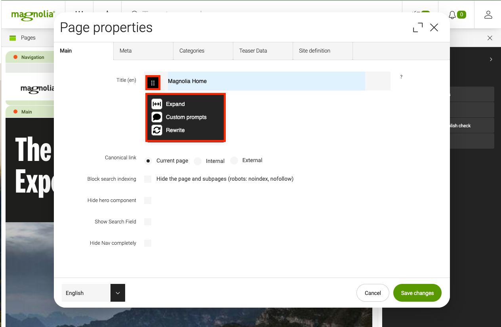This screenshot has height=327, width=501.
Task: Click the notification count badge
Action: (x=461, y=15)
